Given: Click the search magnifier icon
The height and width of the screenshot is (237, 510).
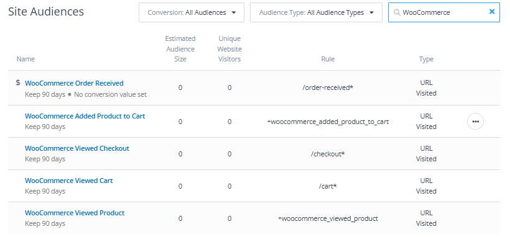Looking at the screenshot, I should (397, 12).
